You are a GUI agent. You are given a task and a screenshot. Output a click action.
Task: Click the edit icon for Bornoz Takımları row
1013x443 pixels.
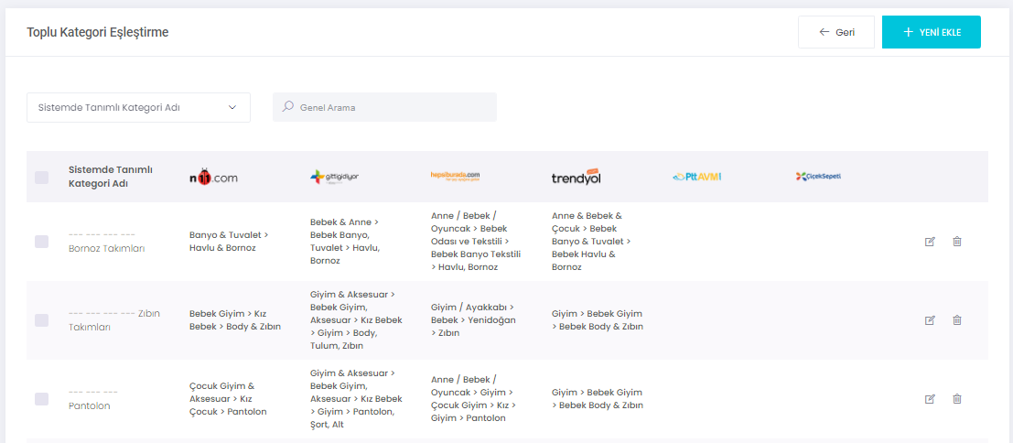click(x=930, y=242)
